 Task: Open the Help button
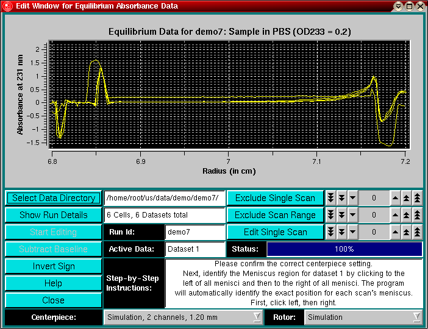click(54, 283)
